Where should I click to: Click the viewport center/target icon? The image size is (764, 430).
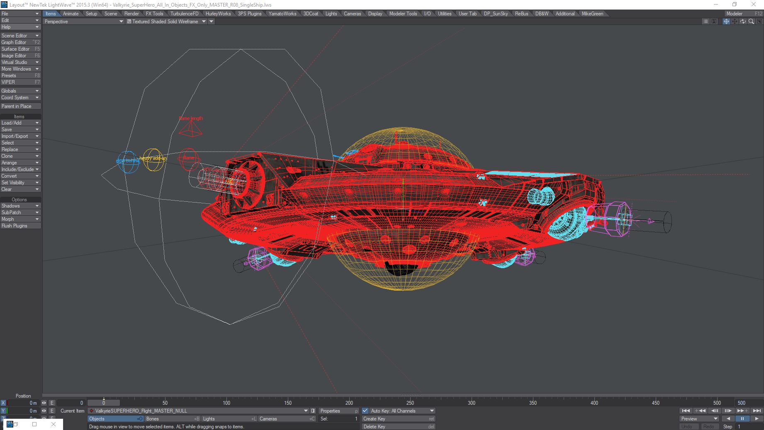[726, 22]
